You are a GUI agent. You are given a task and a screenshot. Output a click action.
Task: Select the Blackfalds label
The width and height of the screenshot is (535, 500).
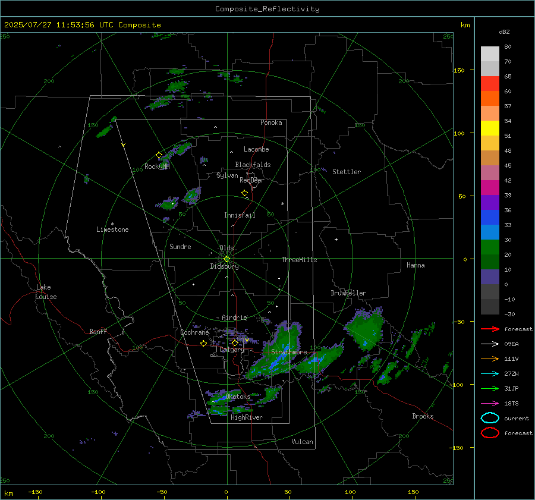(x=253, y=165)
